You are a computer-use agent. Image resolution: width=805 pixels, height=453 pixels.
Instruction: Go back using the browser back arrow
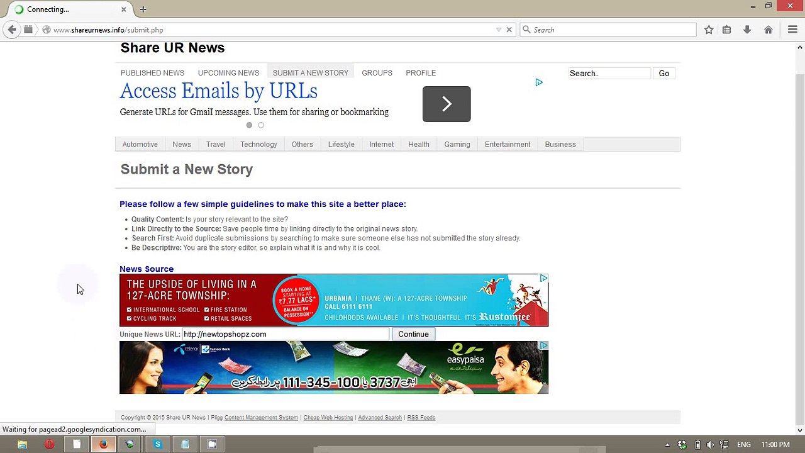coord(12,30)
